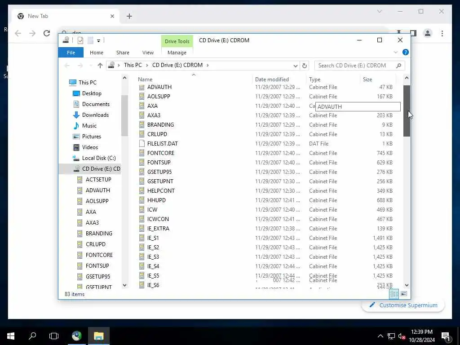Go up one folder level arrow
The image size is (460, 345).
coord(100,66)
